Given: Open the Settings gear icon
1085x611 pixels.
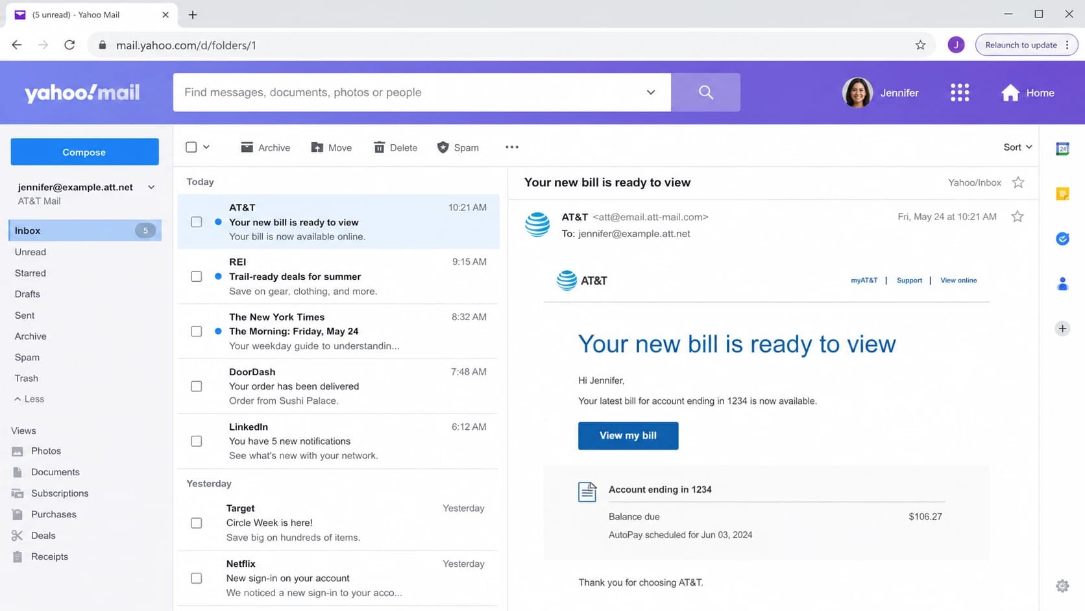Looking at the screenshot, I should 1062,586.
